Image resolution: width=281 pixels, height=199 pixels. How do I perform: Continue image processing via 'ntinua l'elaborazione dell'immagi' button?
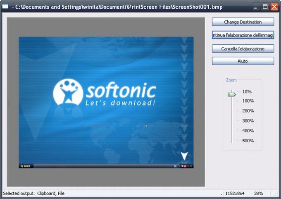pos(243,35)
